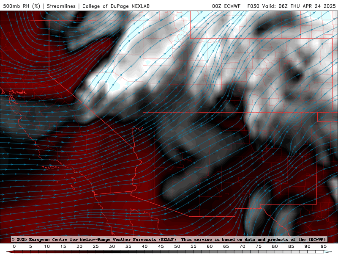Click the "95" value on the RH scale
Screen dimensions: 338x254
pos(324,246)
